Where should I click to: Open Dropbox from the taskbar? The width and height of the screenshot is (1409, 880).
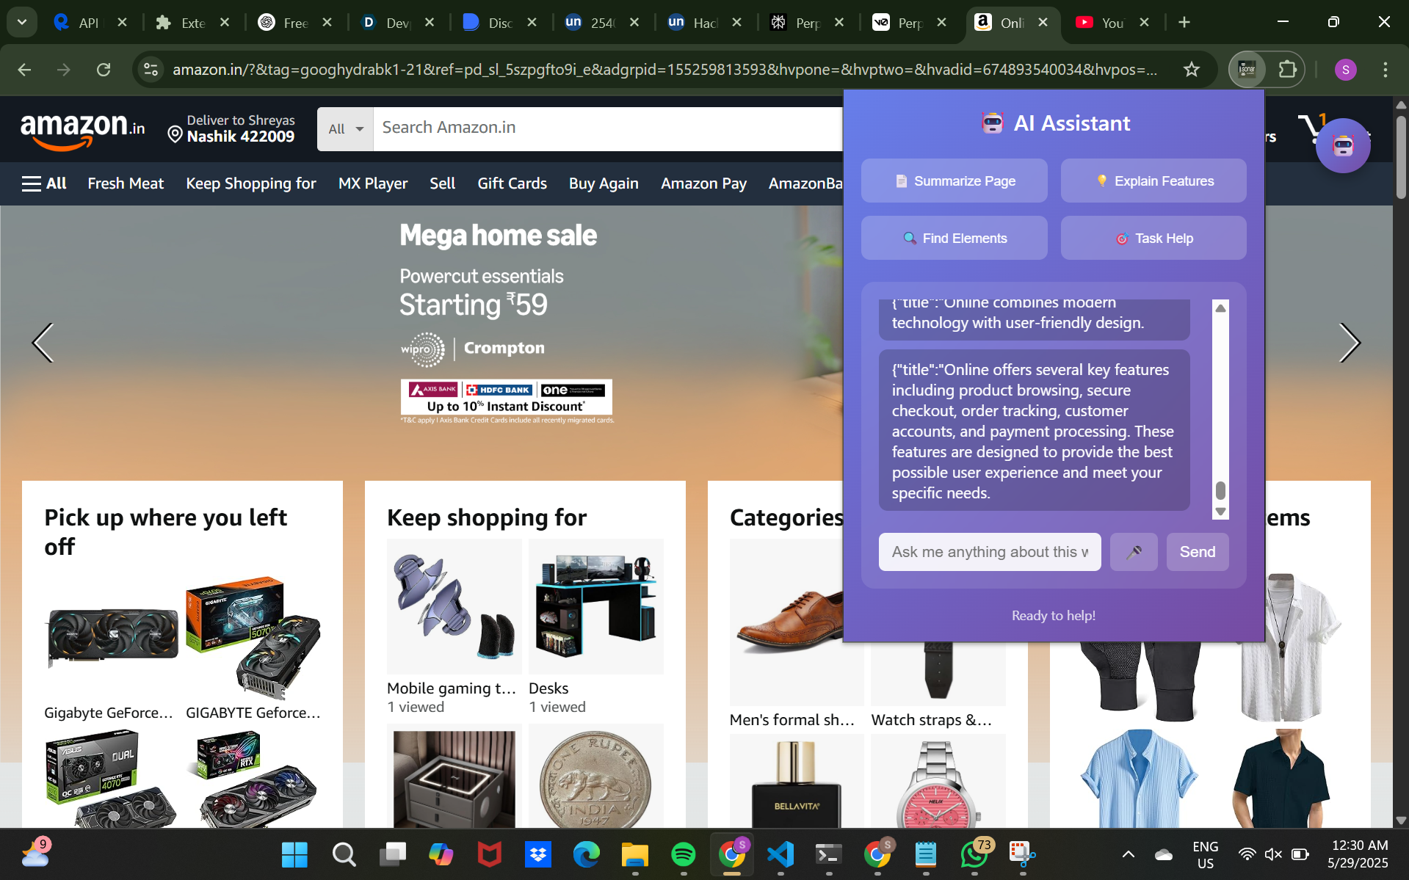(x=537, y=854)
